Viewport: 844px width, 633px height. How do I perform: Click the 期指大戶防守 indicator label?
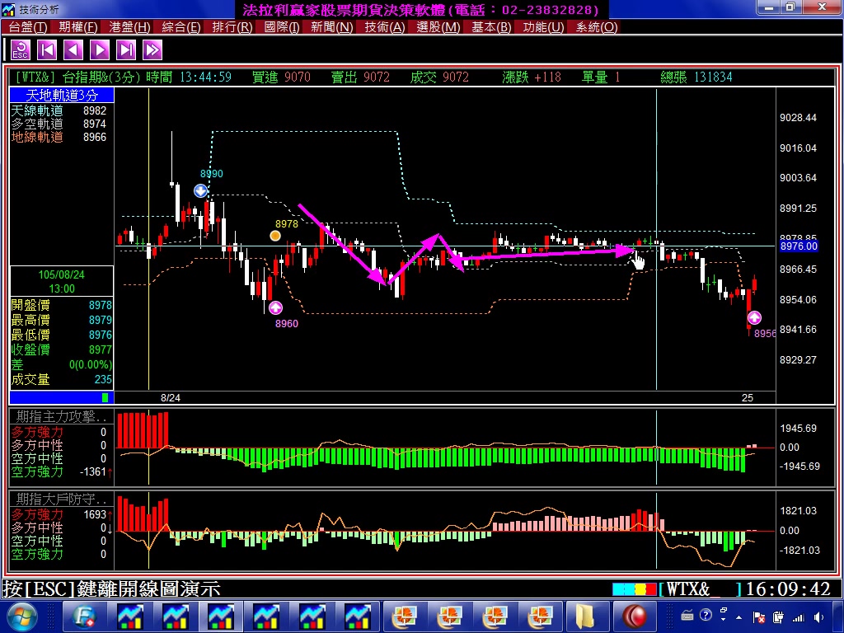(62, 499)
